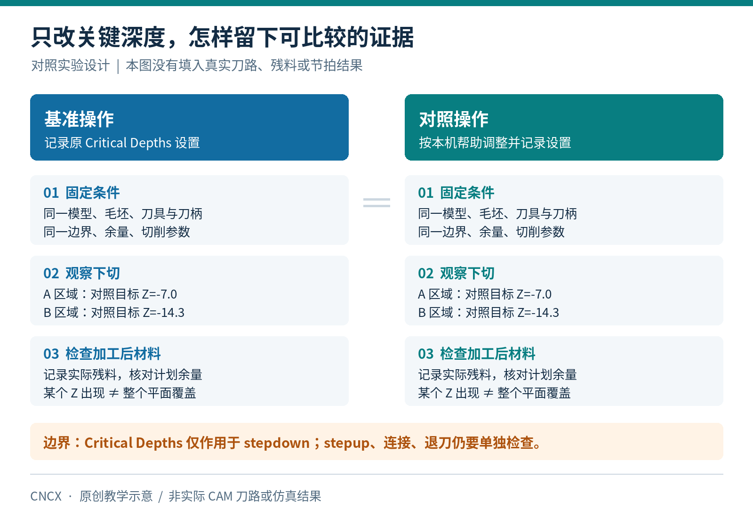Click 同一边界、余量 line in the 对照操作 column
753x518 pixels.
491,232
